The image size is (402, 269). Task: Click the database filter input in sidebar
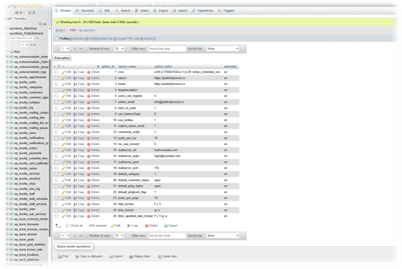pyautogui.click(x=21, y=38)
